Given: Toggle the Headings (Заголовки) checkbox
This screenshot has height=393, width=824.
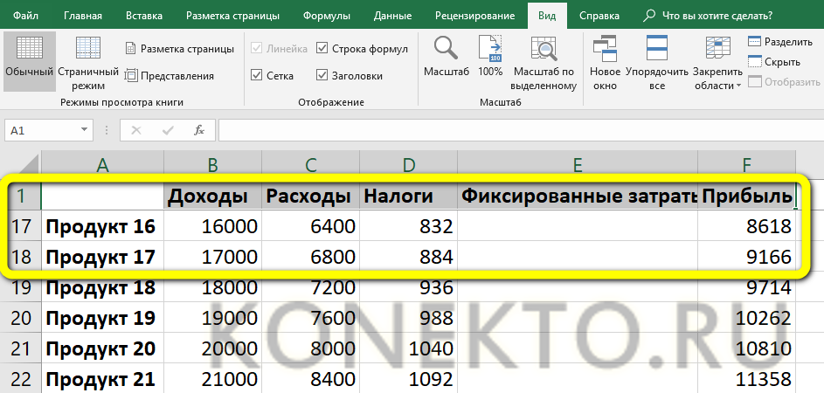Looking at the screenshot, I should click(x=323, y=76).
